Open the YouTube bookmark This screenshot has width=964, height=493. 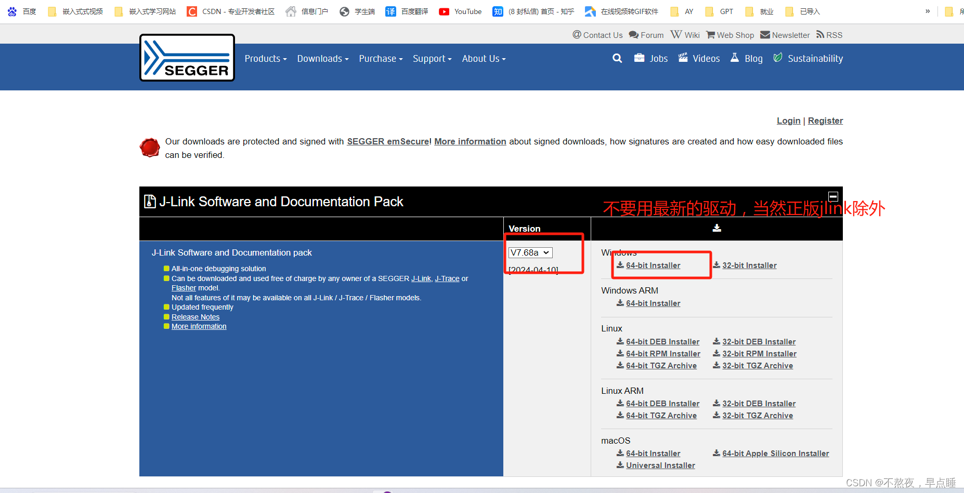point(460,11)
